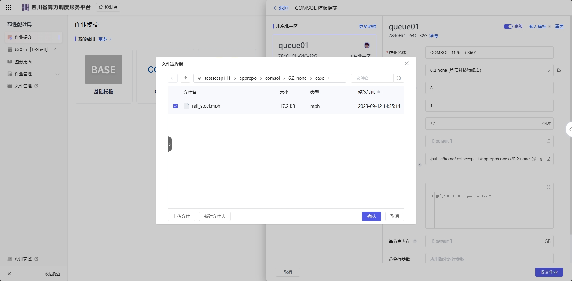Open the apps grid menu icon
This screenshot has width=572, height=281.
(x=9, y=7)
